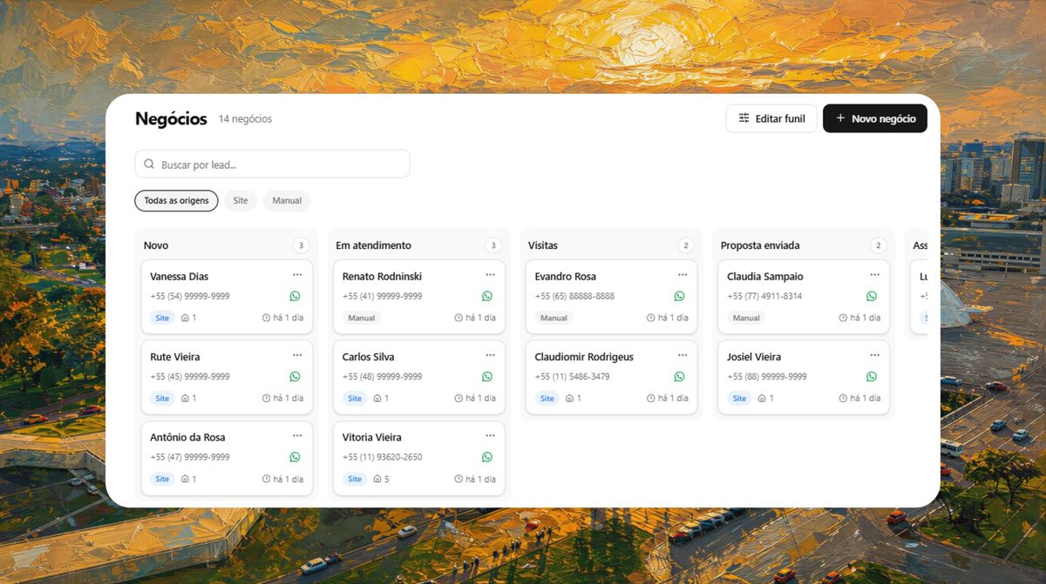Viewport: 1046px width, 584px height.
Task: Open the three-dot menu on Evandro Rosa card
Action: (x=683, y=275)
